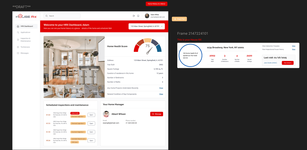The width and height of the screenshot is (307, 150).
Task: Click the Technicians icon in sidebar
Action: coord(18,47)
